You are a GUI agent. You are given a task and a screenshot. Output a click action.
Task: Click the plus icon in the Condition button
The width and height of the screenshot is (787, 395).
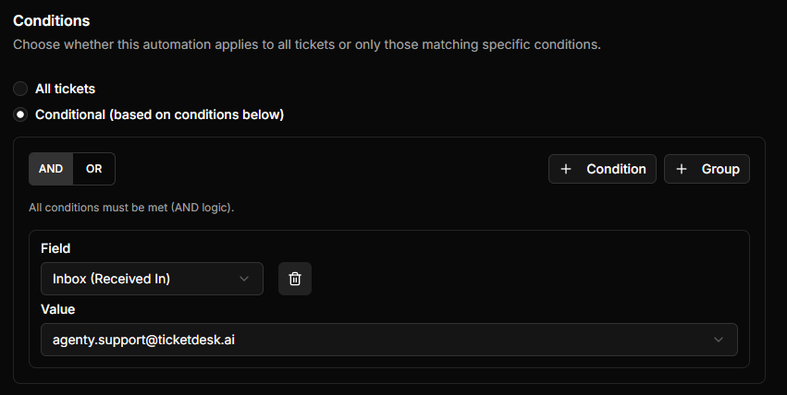tap(566, 169)
